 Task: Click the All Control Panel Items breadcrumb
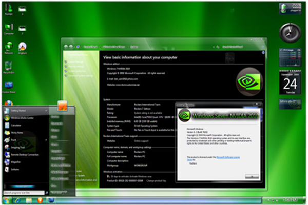click(114, 47)
